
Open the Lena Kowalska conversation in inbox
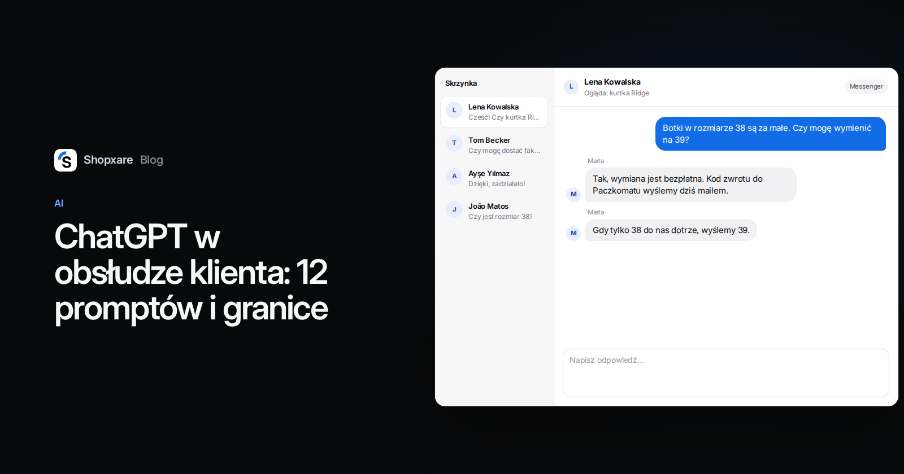coord(494,112)
